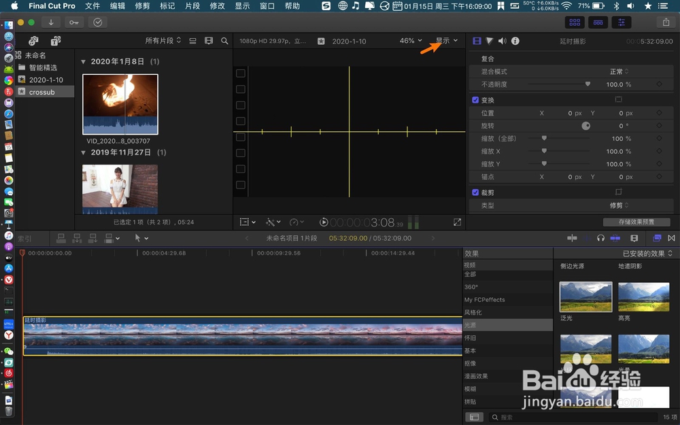
Task: Open the 修剪 menu in the menu bar
Action: [x=141, y=5]
